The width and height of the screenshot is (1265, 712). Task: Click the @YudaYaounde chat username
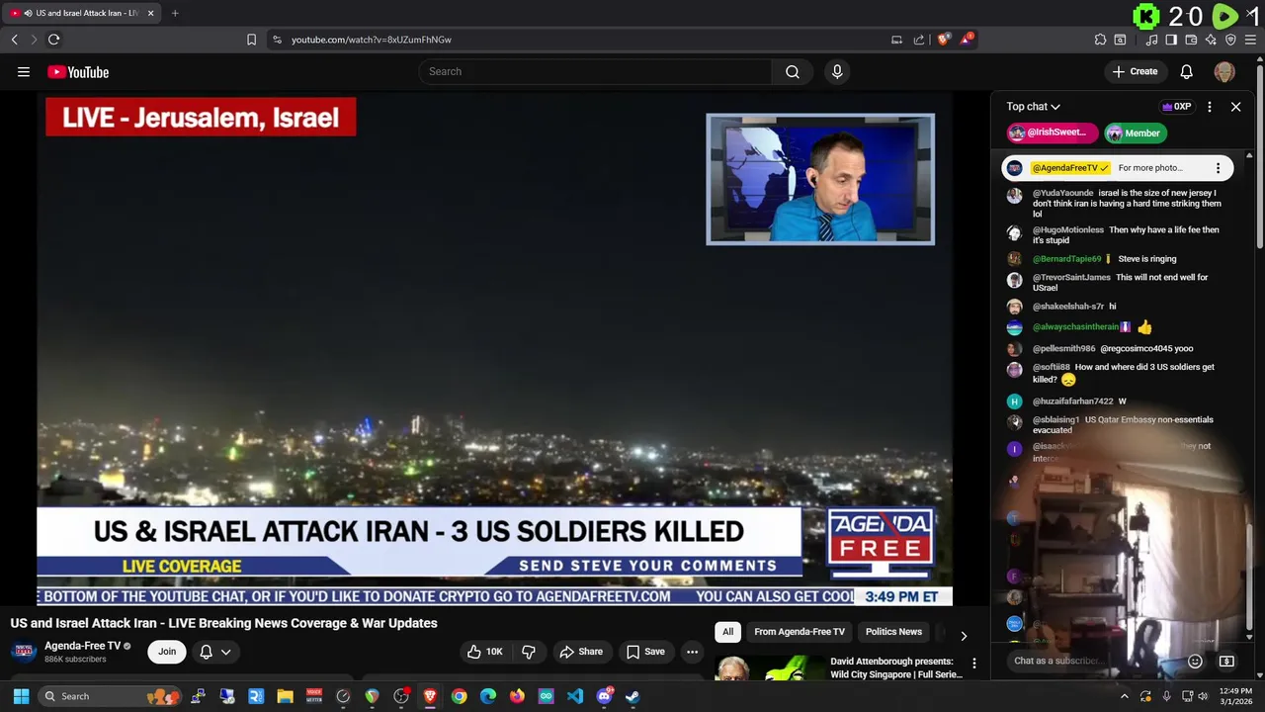click(1062, 193)
